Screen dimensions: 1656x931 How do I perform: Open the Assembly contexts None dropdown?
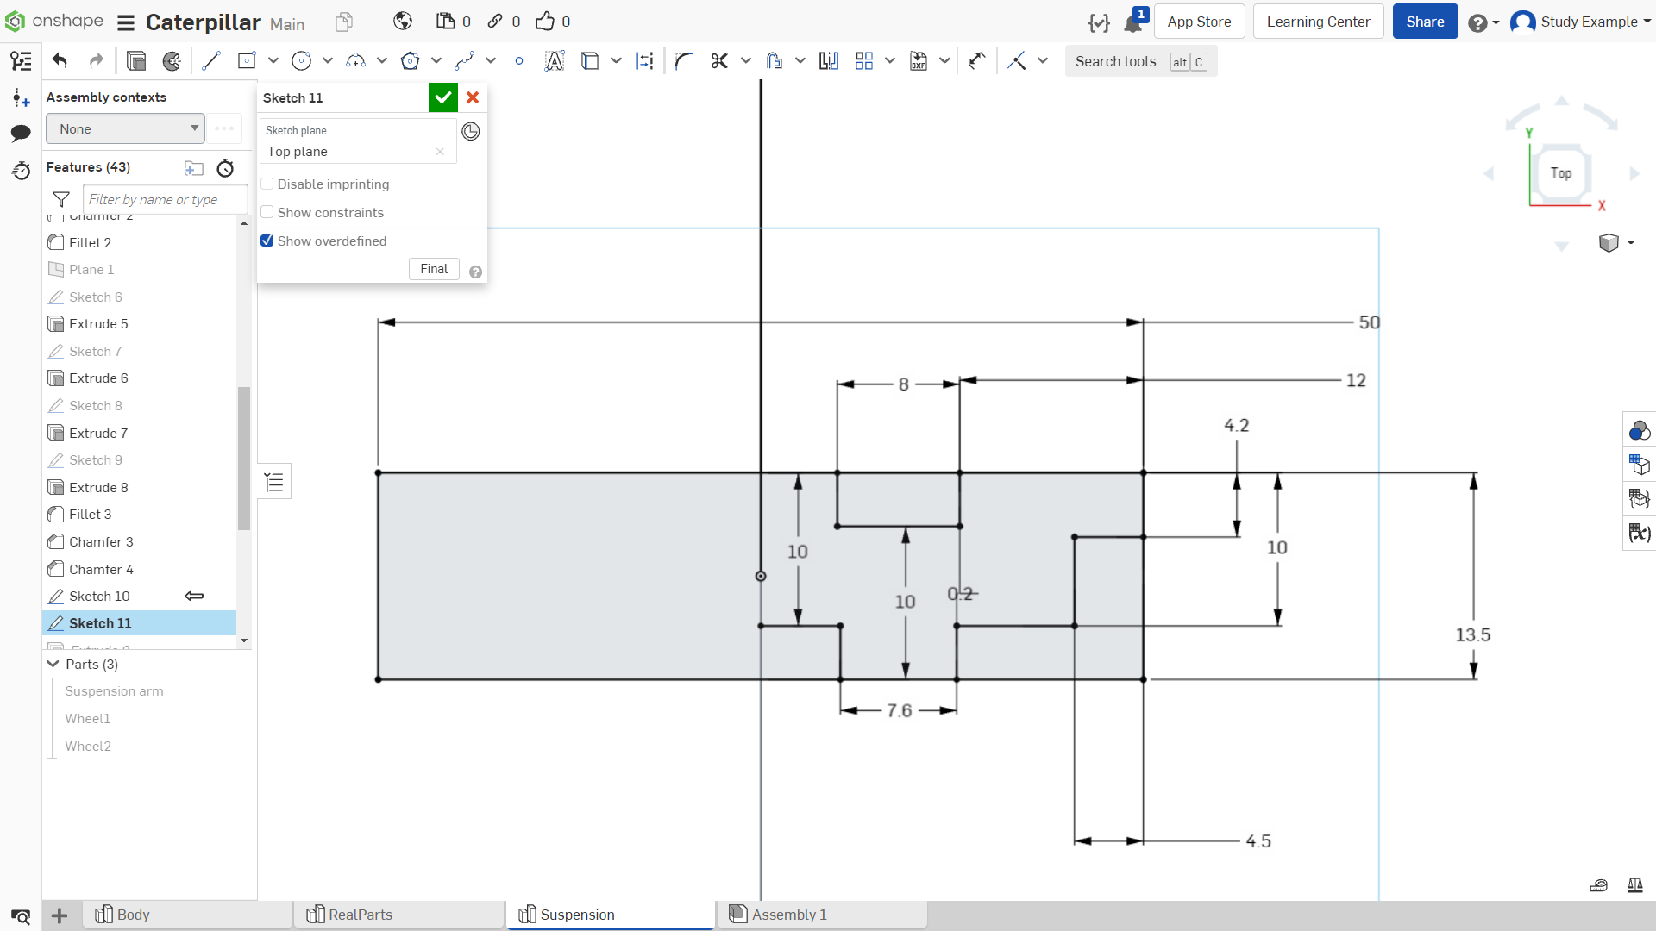point(125,128)
